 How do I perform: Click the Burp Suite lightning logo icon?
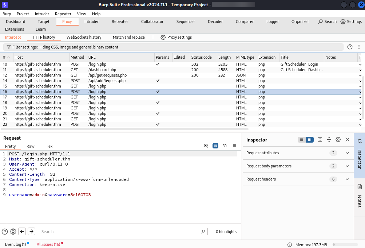pyautogui.click(x=5, y=5)
